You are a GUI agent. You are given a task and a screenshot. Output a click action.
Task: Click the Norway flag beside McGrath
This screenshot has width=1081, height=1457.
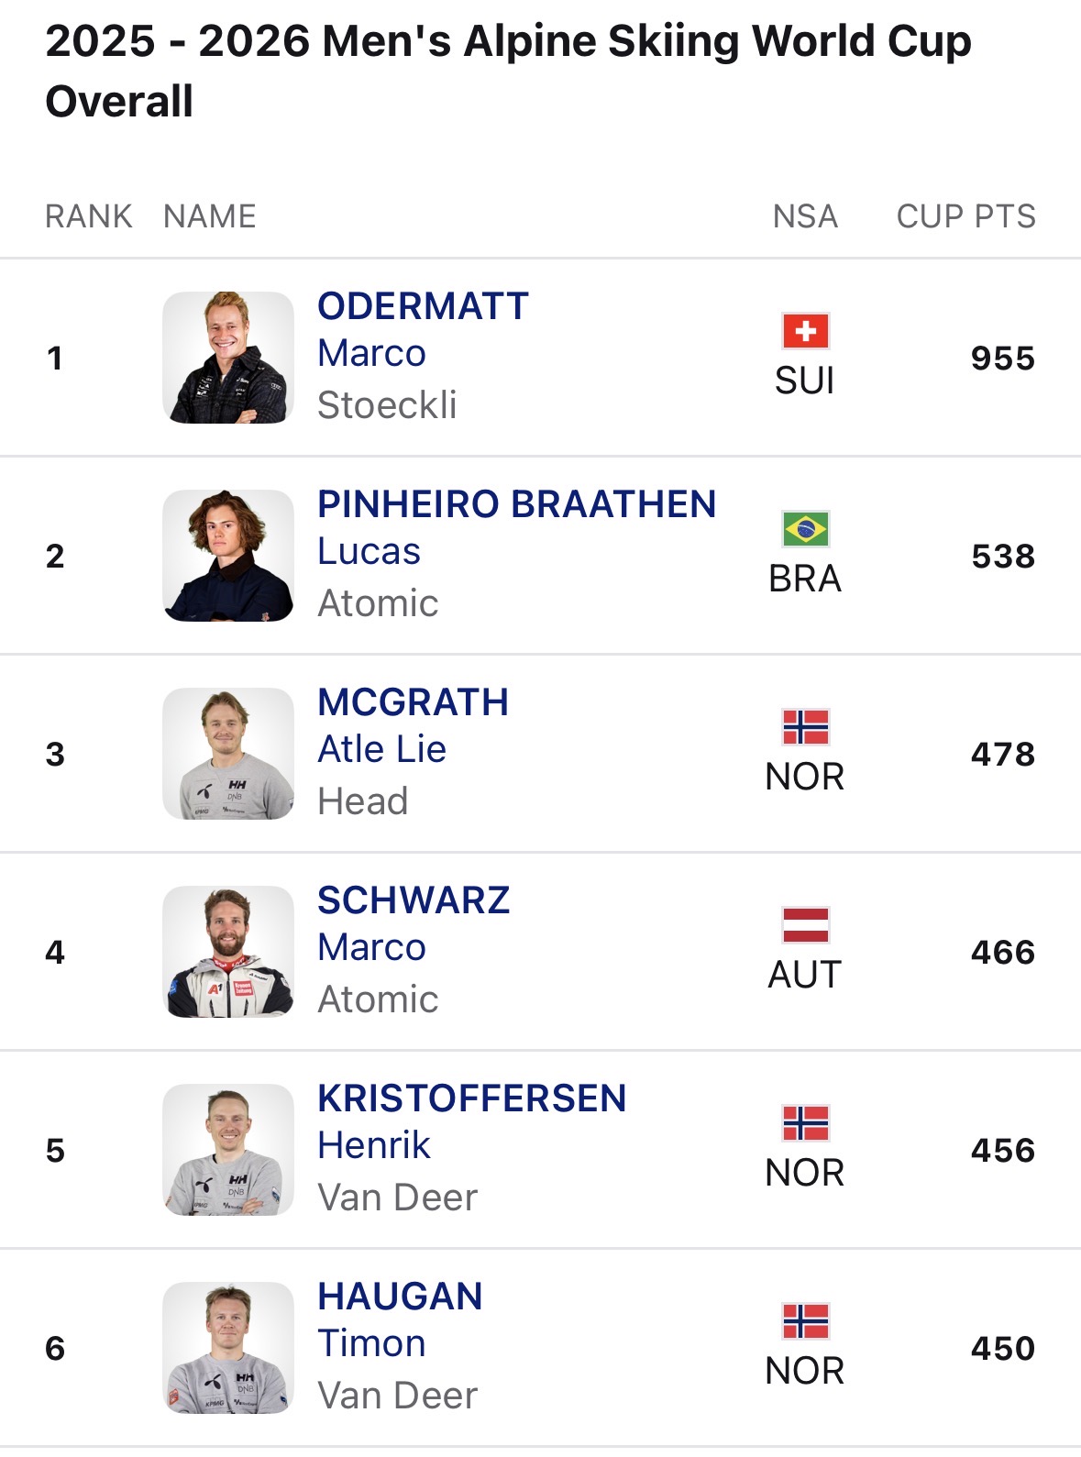pyautogui.click(x=805, y=727)
